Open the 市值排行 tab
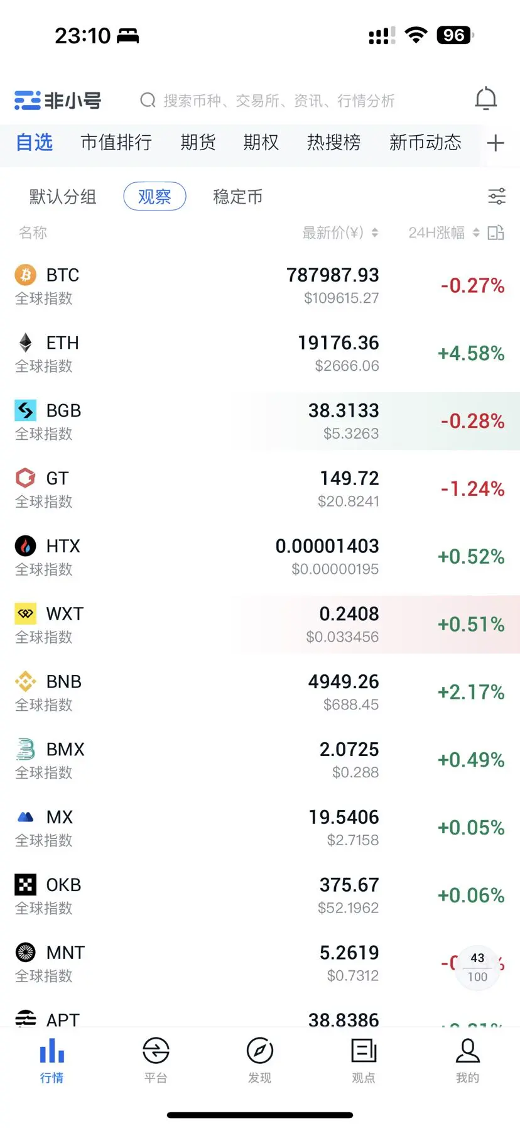The height and width of the screenshot is (1128, 520). click(x=116, y=143)
